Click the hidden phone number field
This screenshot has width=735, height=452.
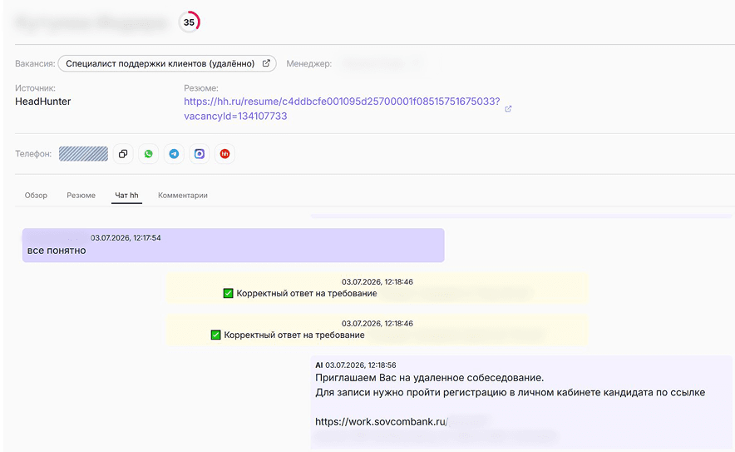83,154
